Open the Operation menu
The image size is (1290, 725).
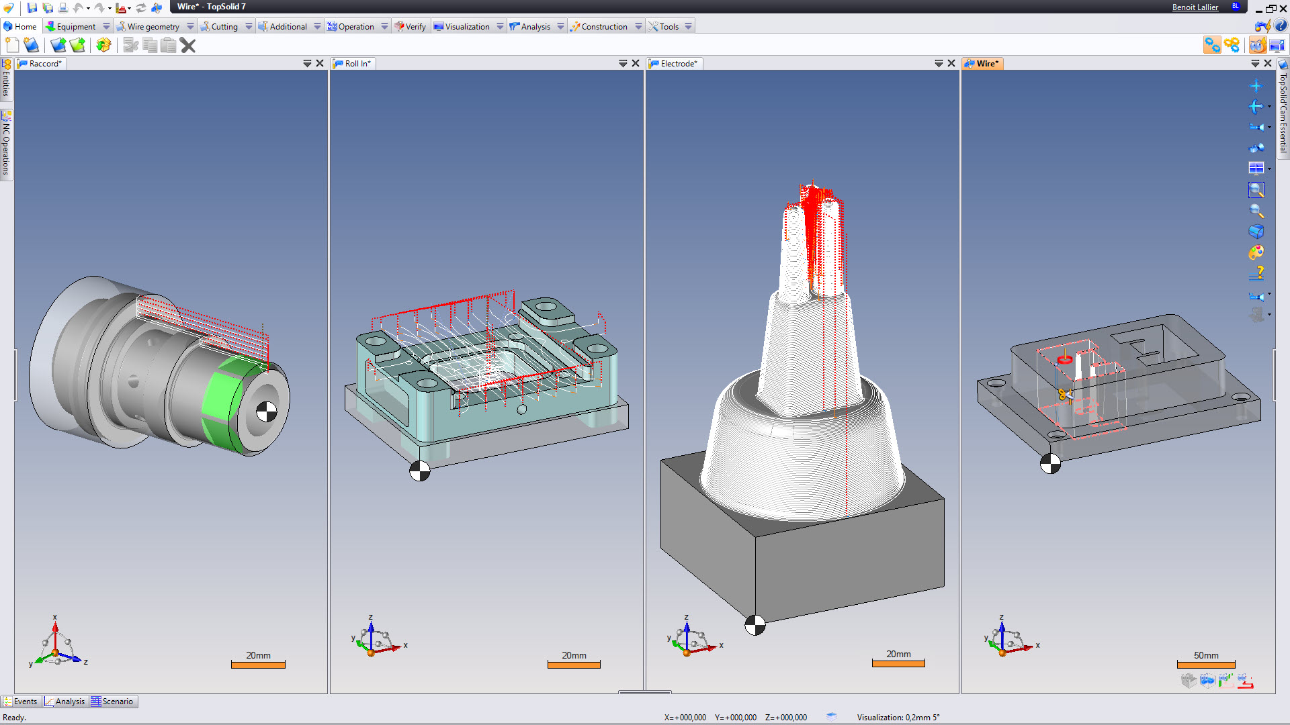tap(357, 26)
